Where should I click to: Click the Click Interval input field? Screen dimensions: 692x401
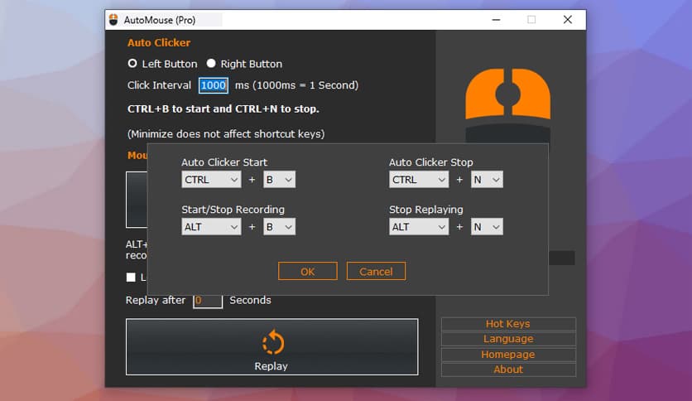click(x=214, y=85)
